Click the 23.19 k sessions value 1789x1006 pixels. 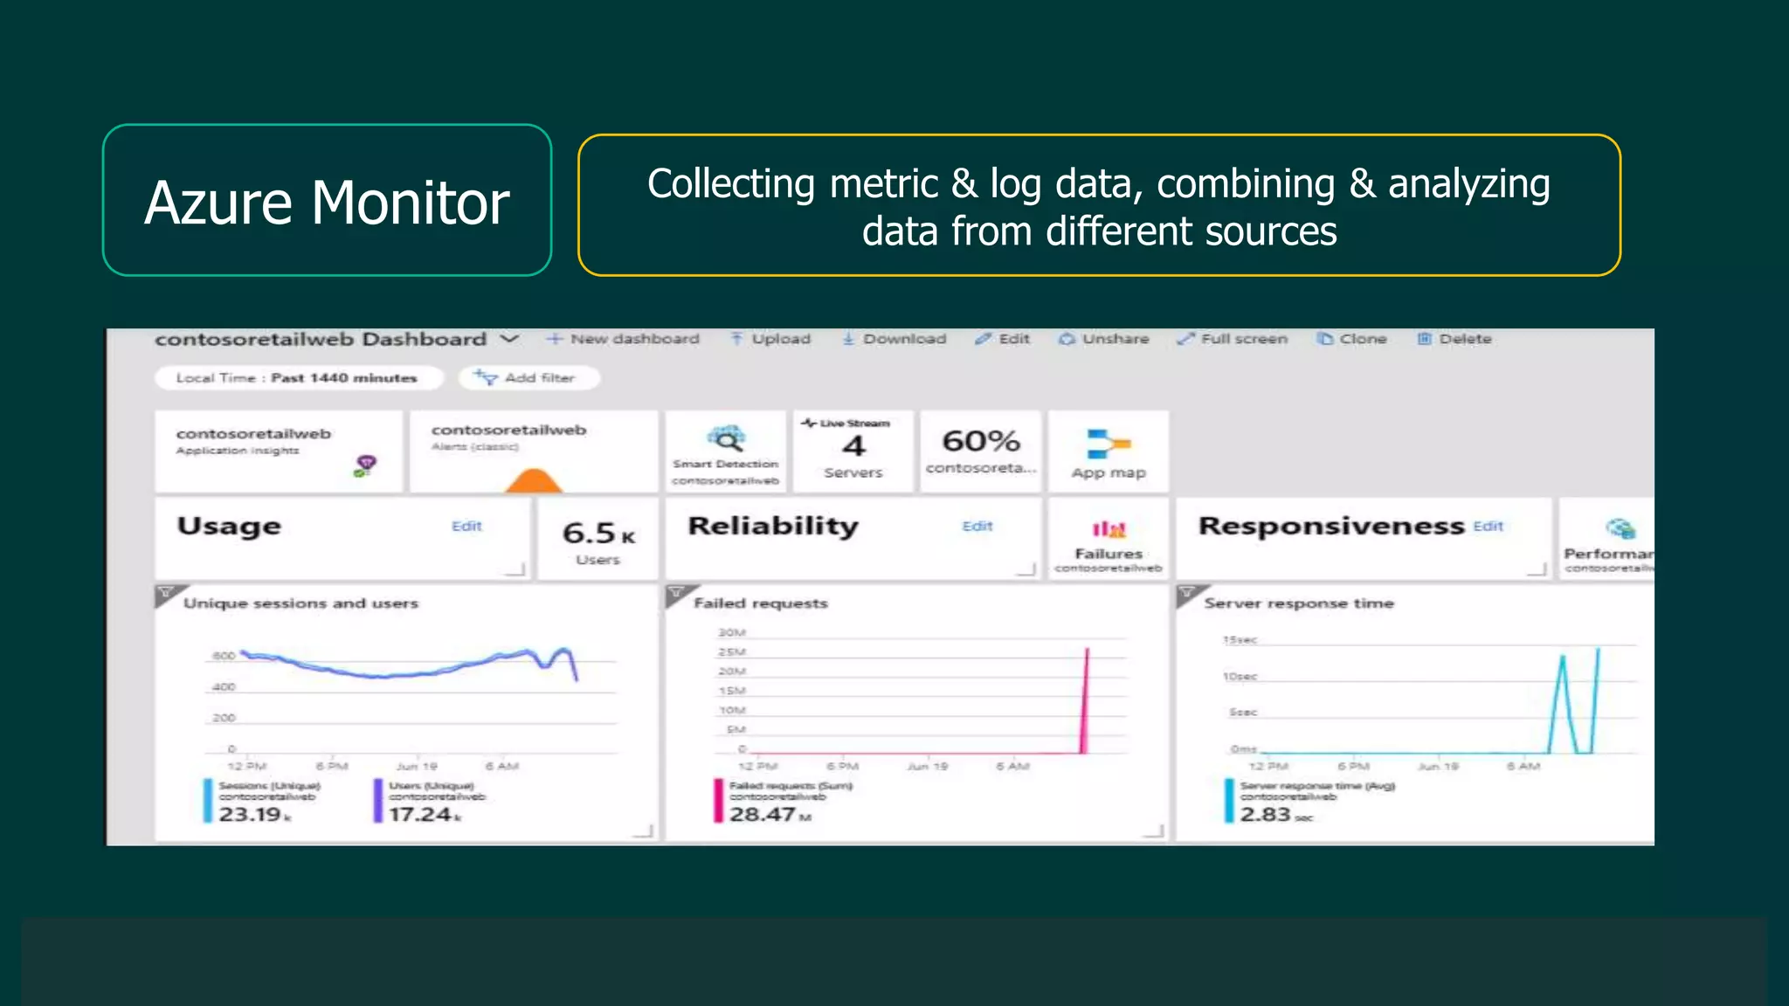(255, 815)
